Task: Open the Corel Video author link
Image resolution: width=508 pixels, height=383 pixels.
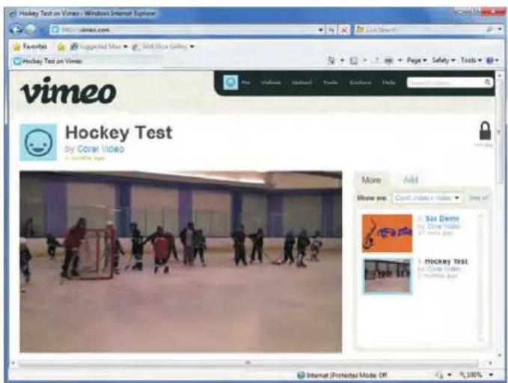Action: 101,149
